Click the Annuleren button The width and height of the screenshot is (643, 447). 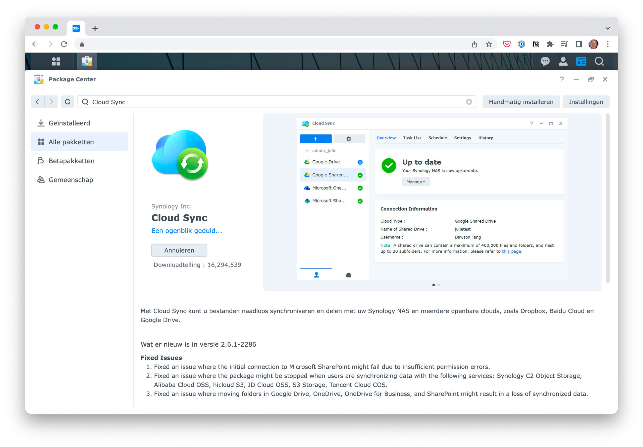[x=179, y=250]
